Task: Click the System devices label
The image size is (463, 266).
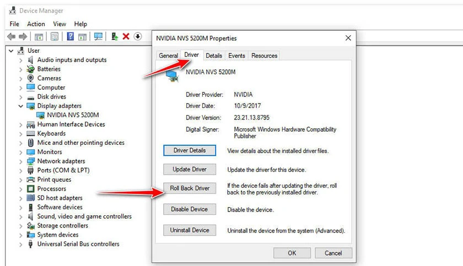Action: (x=58, y=235)
